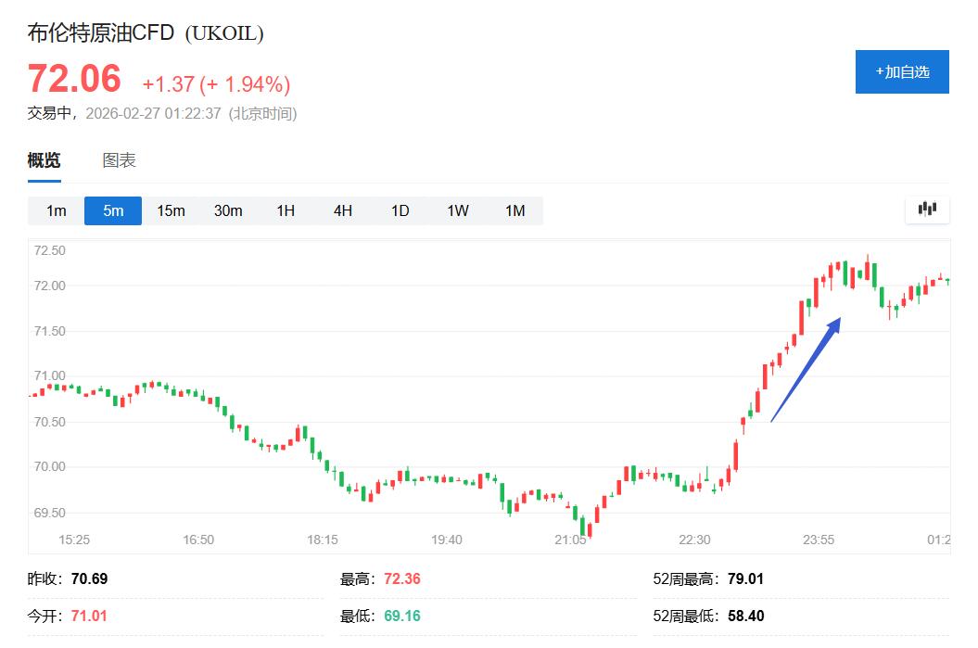The image size is (978, 648).
Task: Switch to the 概览 tab
Action: tap(44, 160)
